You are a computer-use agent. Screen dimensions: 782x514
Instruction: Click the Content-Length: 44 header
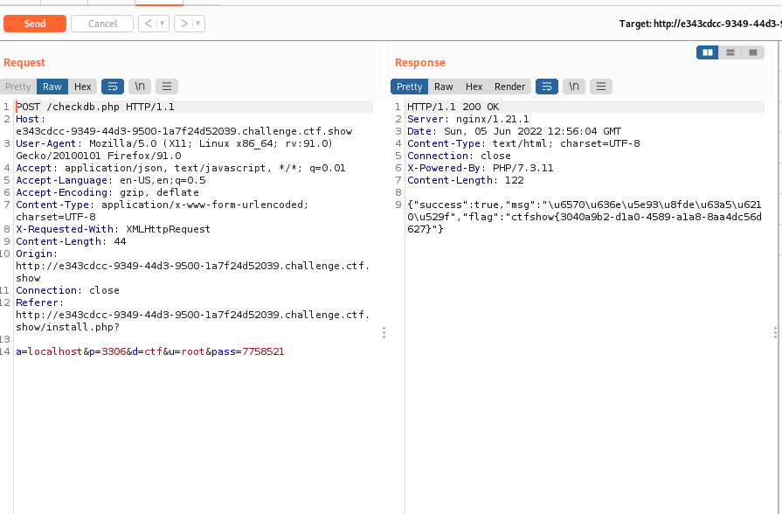pos(71,241)
